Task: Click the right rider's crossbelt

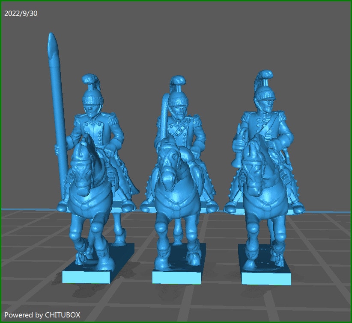Action: coord(268,128)
